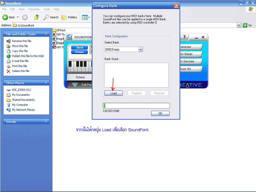This screenshot has width=256, height=192.
Task: Open the Views dropdown arrow
Action: tap(89, 17)
